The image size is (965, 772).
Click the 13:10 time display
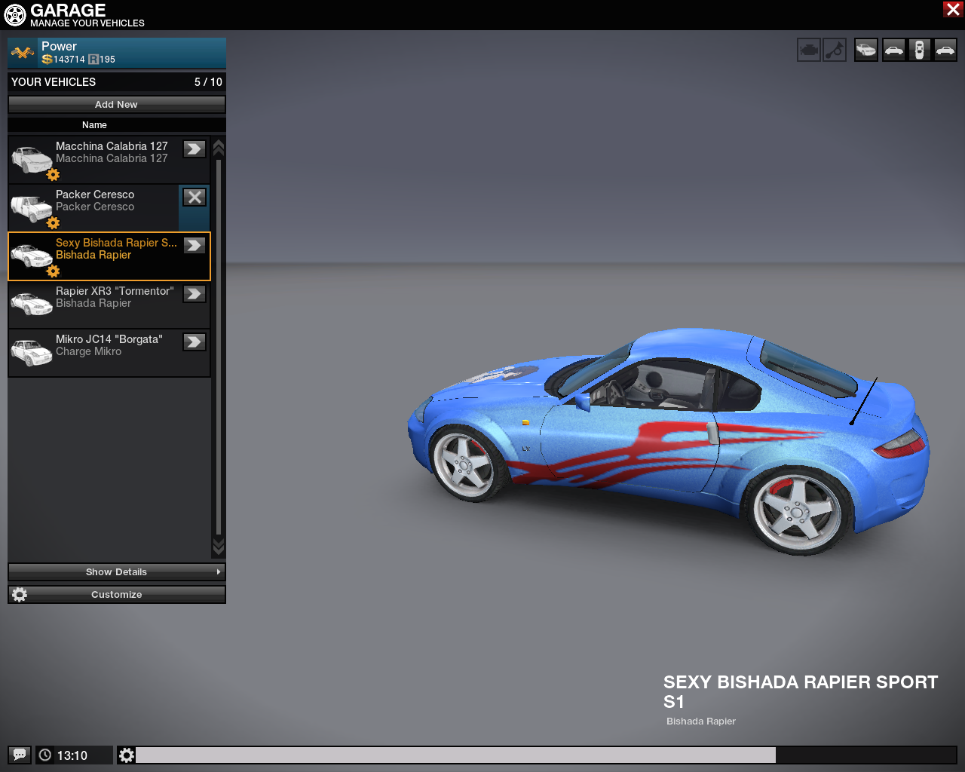click(72, 755)
